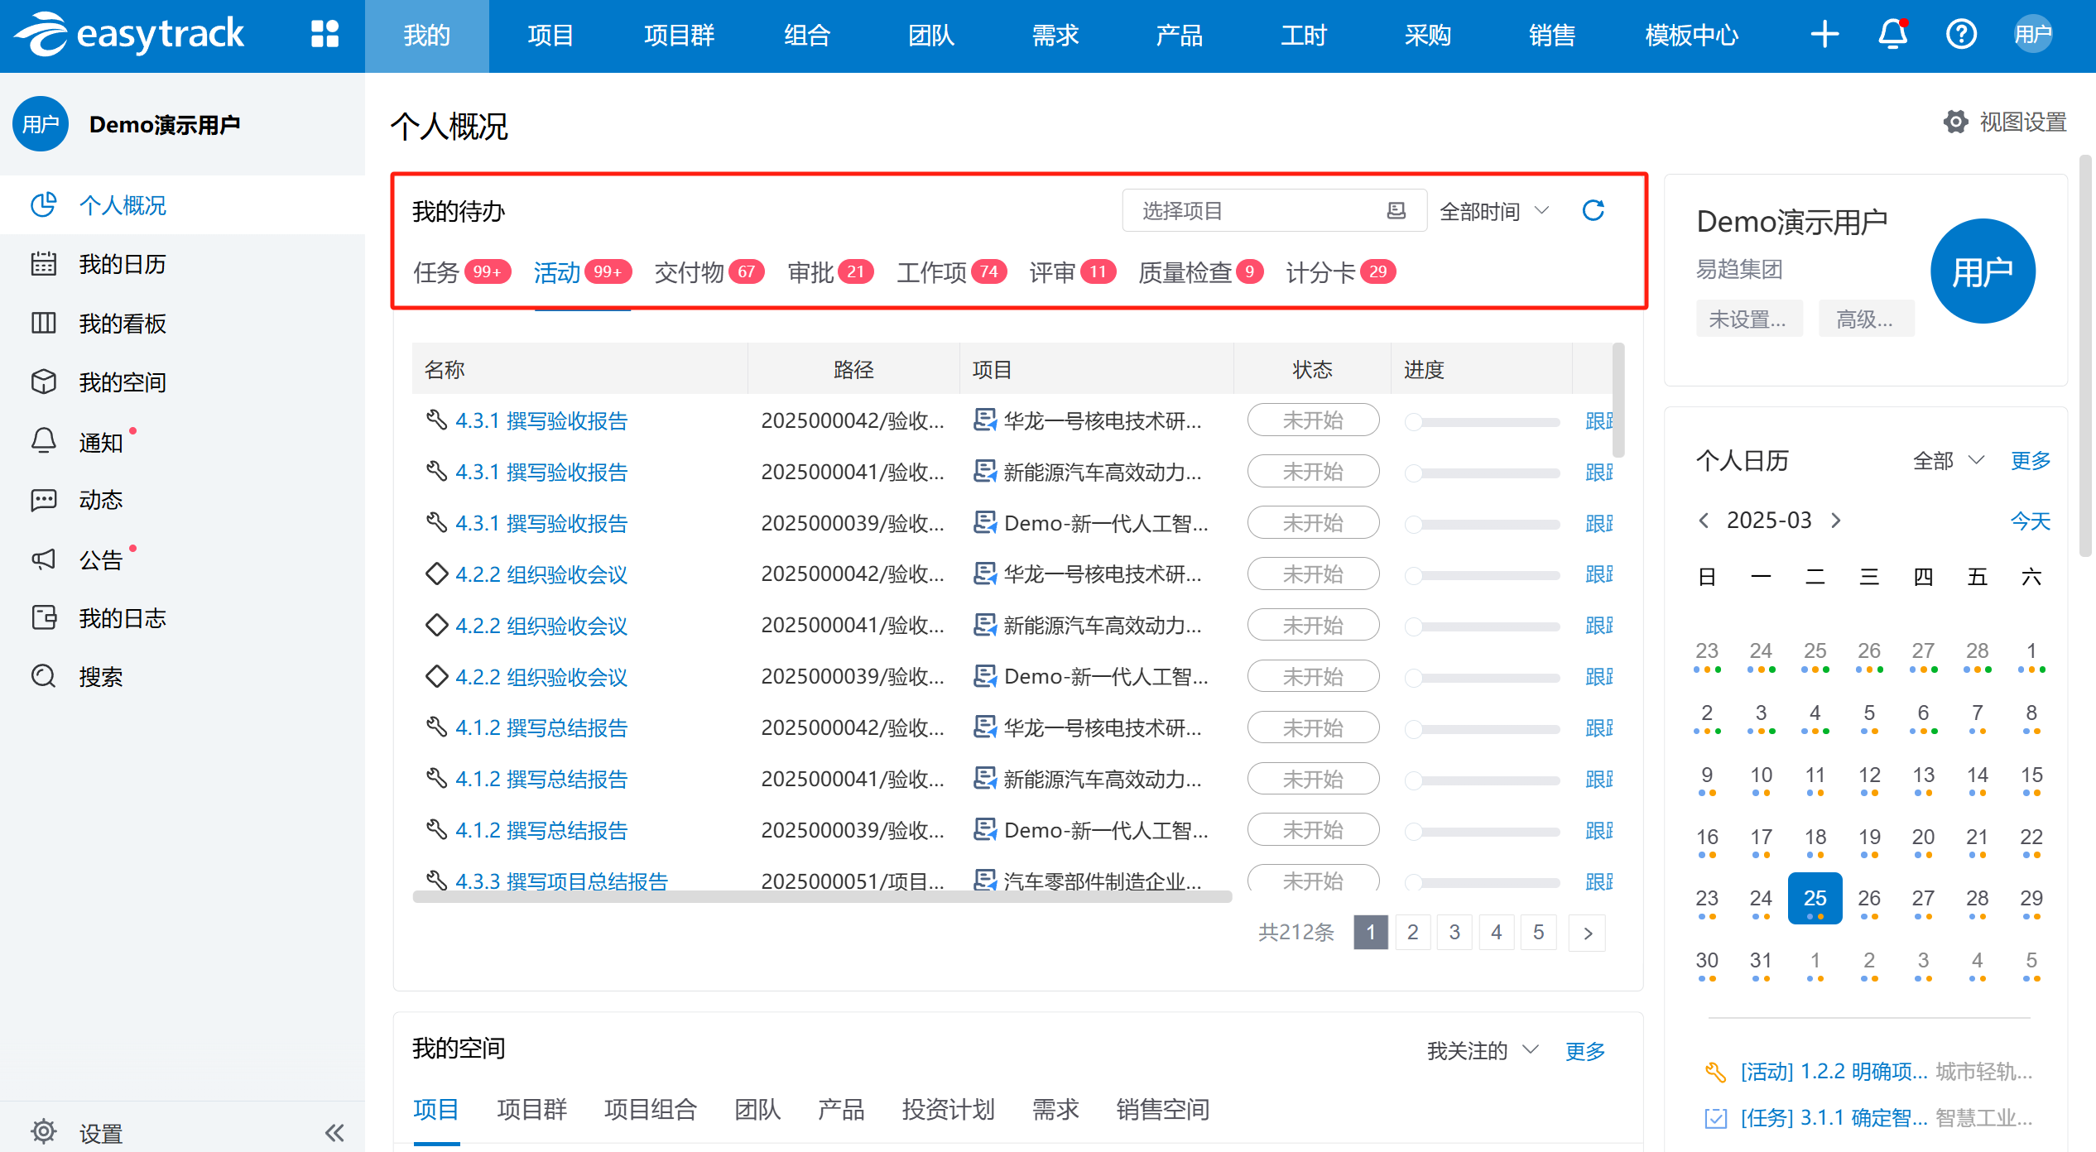Screen dimensions: 2096x1152
Task: Refresh the 我的待办 list
Action: [1593, 211]
